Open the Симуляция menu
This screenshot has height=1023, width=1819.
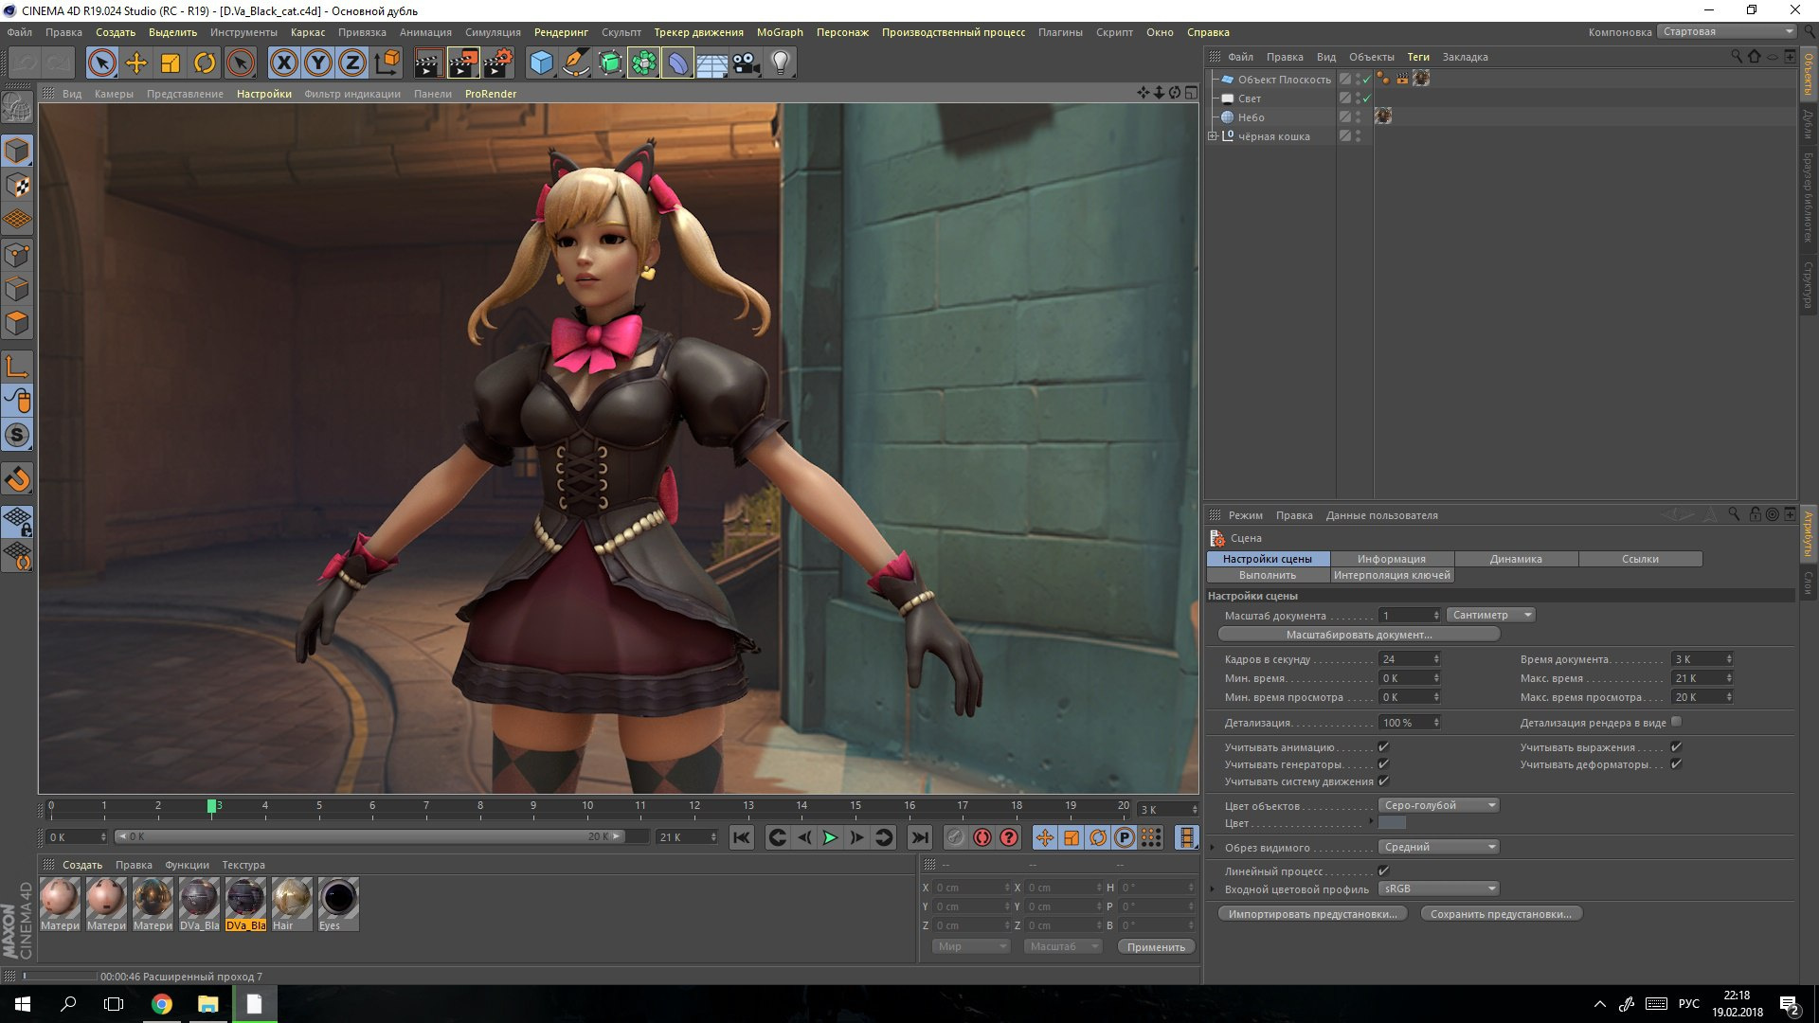[493, 32]
